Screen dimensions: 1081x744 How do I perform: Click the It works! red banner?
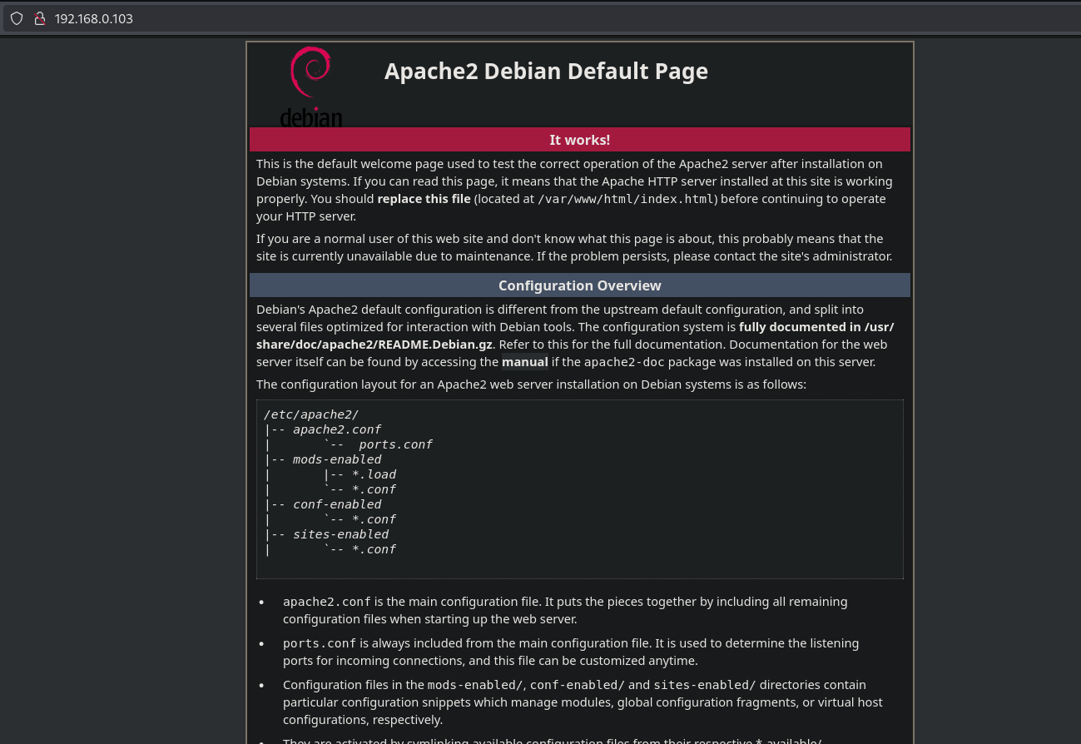[579, 139]
